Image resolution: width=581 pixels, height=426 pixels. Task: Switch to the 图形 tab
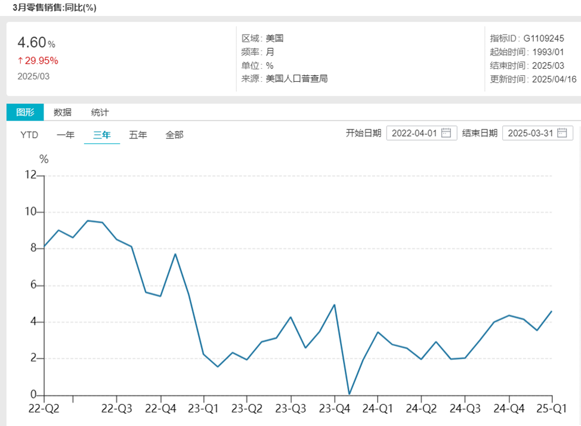click(25, 112)
